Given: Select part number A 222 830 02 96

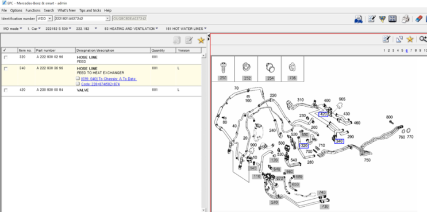Looking at the screenshot, I should [x=49, y=57].
